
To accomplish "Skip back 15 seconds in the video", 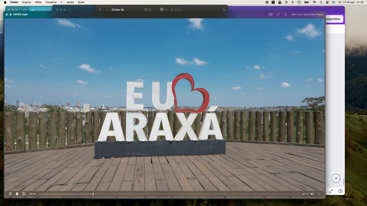I will pyautogui.click(x=10, y=194).
